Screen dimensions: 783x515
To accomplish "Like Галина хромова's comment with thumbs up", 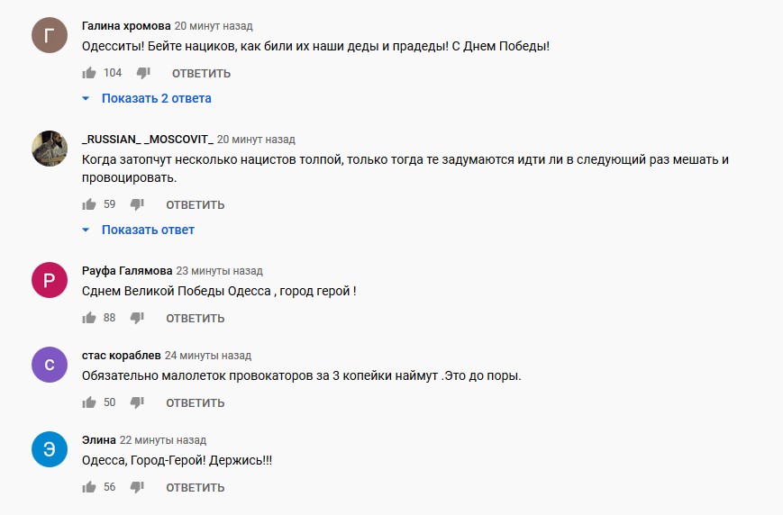I will 89,73.
